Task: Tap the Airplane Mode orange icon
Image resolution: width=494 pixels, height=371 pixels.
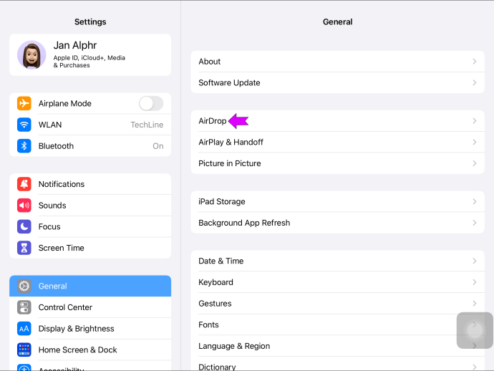Action: [x=24, y=104]
